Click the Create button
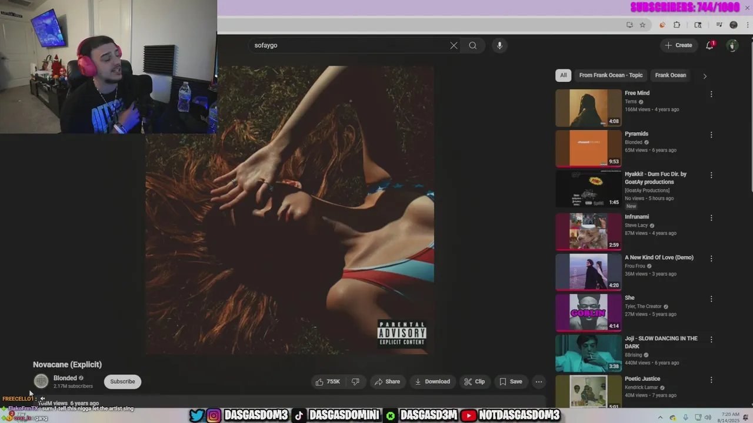 click(x=678, y=45)
